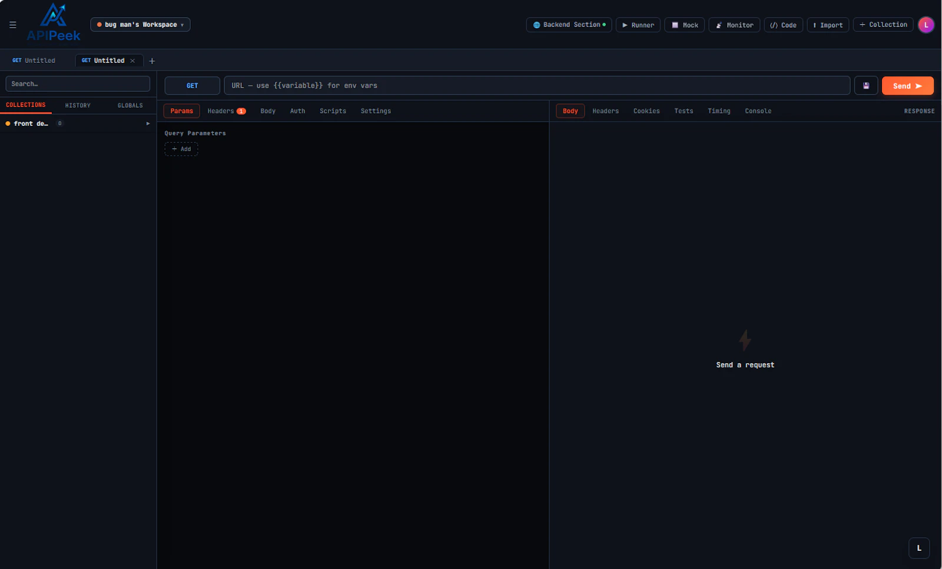Switch to the HISTORY sidebar tab
The height and width of the screenshot is (569, 942).
pos(78,105)
